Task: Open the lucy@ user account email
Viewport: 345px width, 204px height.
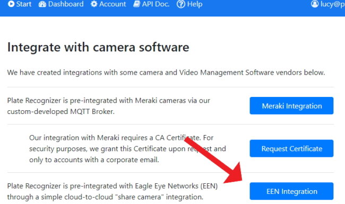Action: (333, 4)
